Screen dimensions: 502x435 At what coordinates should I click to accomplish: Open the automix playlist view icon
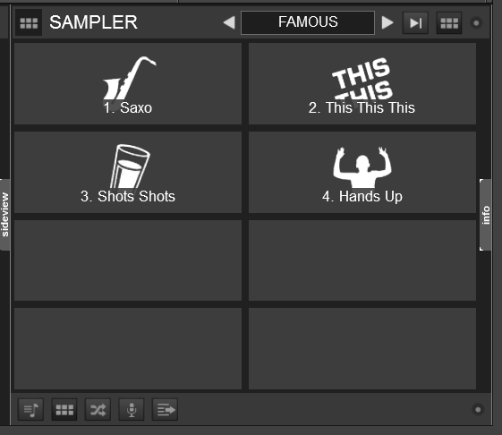coord(30,409)
